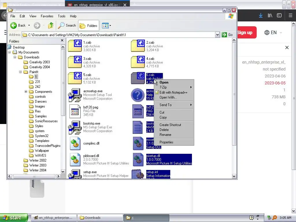This screenshot has width=296, height=222.
Task: Close the Folders pane with X
Action: point(62,40)
